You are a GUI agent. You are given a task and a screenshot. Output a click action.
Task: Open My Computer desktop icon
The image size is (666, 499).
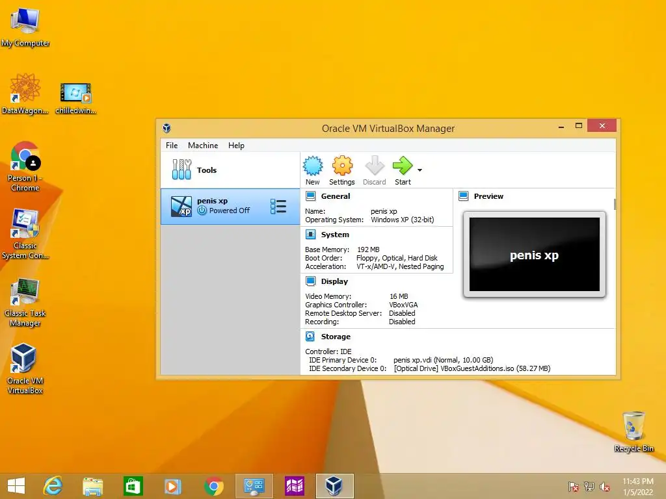tap(25, 27)
